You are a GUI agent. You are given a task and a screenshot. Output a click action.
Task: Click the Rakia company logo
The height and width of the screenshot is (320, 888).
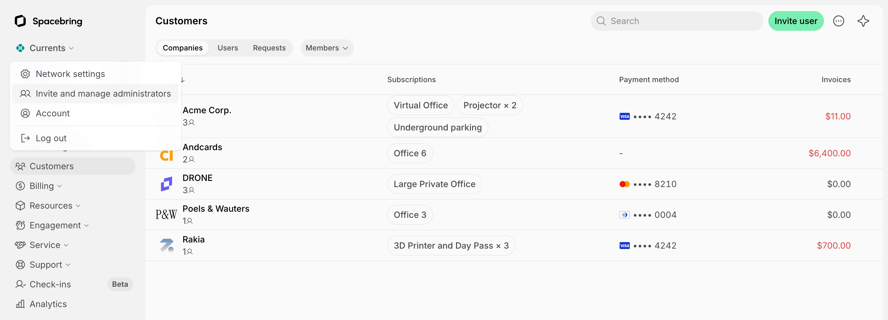point(166,245)
